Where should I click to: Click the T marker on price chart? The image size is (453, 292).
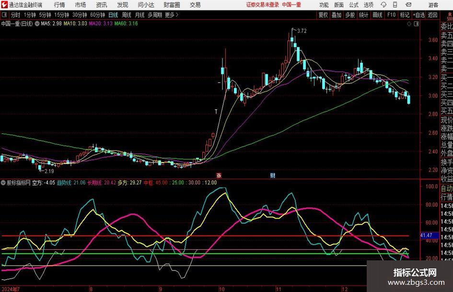point(216,112)
